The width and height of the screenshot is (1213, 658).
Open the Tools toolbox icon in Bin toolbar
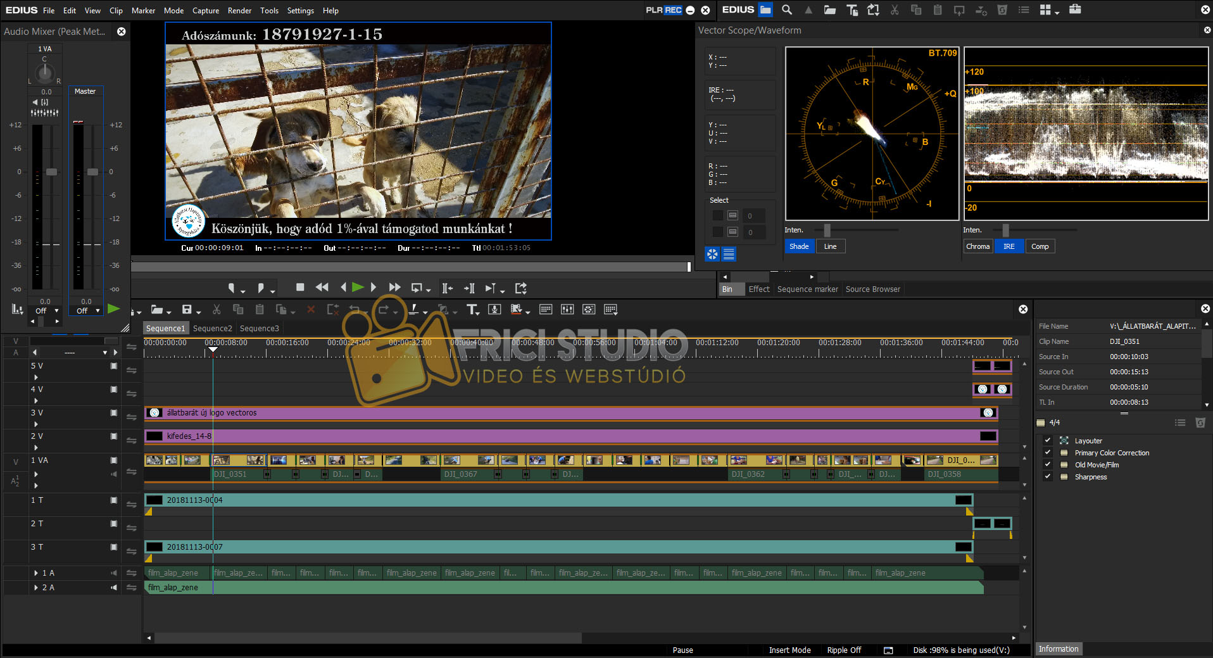[x=1075, y=9]
